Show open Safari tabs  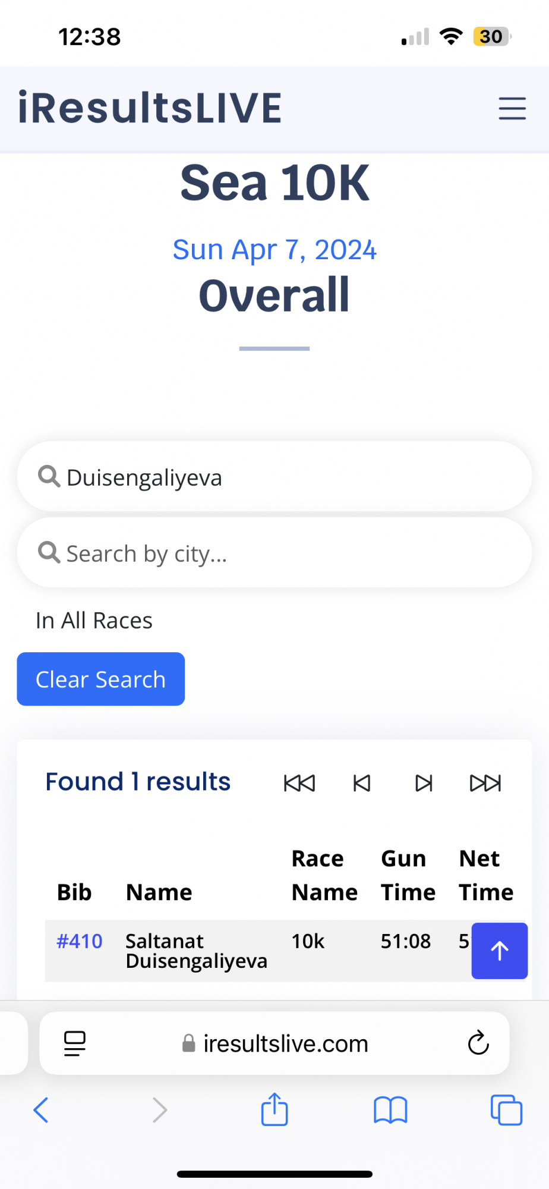pyautogui.click(x=506, y=1109)
